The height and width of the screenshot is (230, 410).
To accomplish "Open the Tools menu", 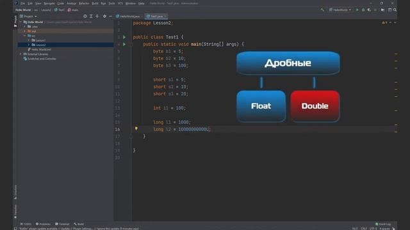I will pyautogui.click(x=111, y=3).
